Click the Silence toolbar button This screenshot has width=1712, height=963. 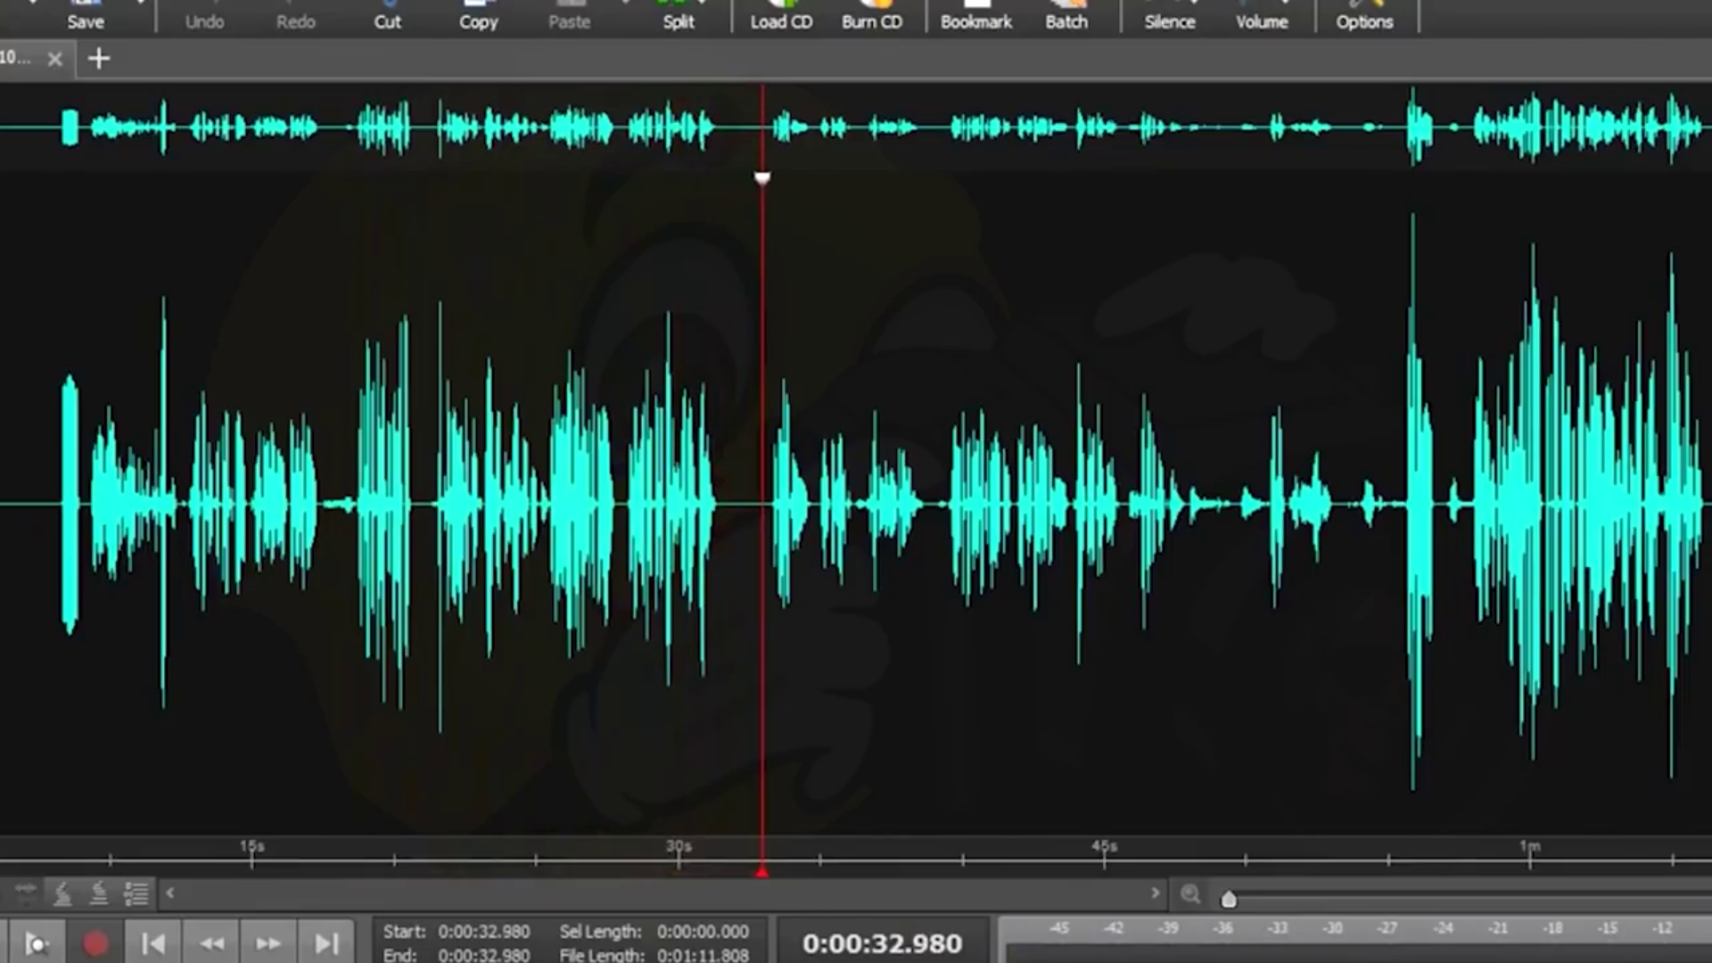point(1170,16)
